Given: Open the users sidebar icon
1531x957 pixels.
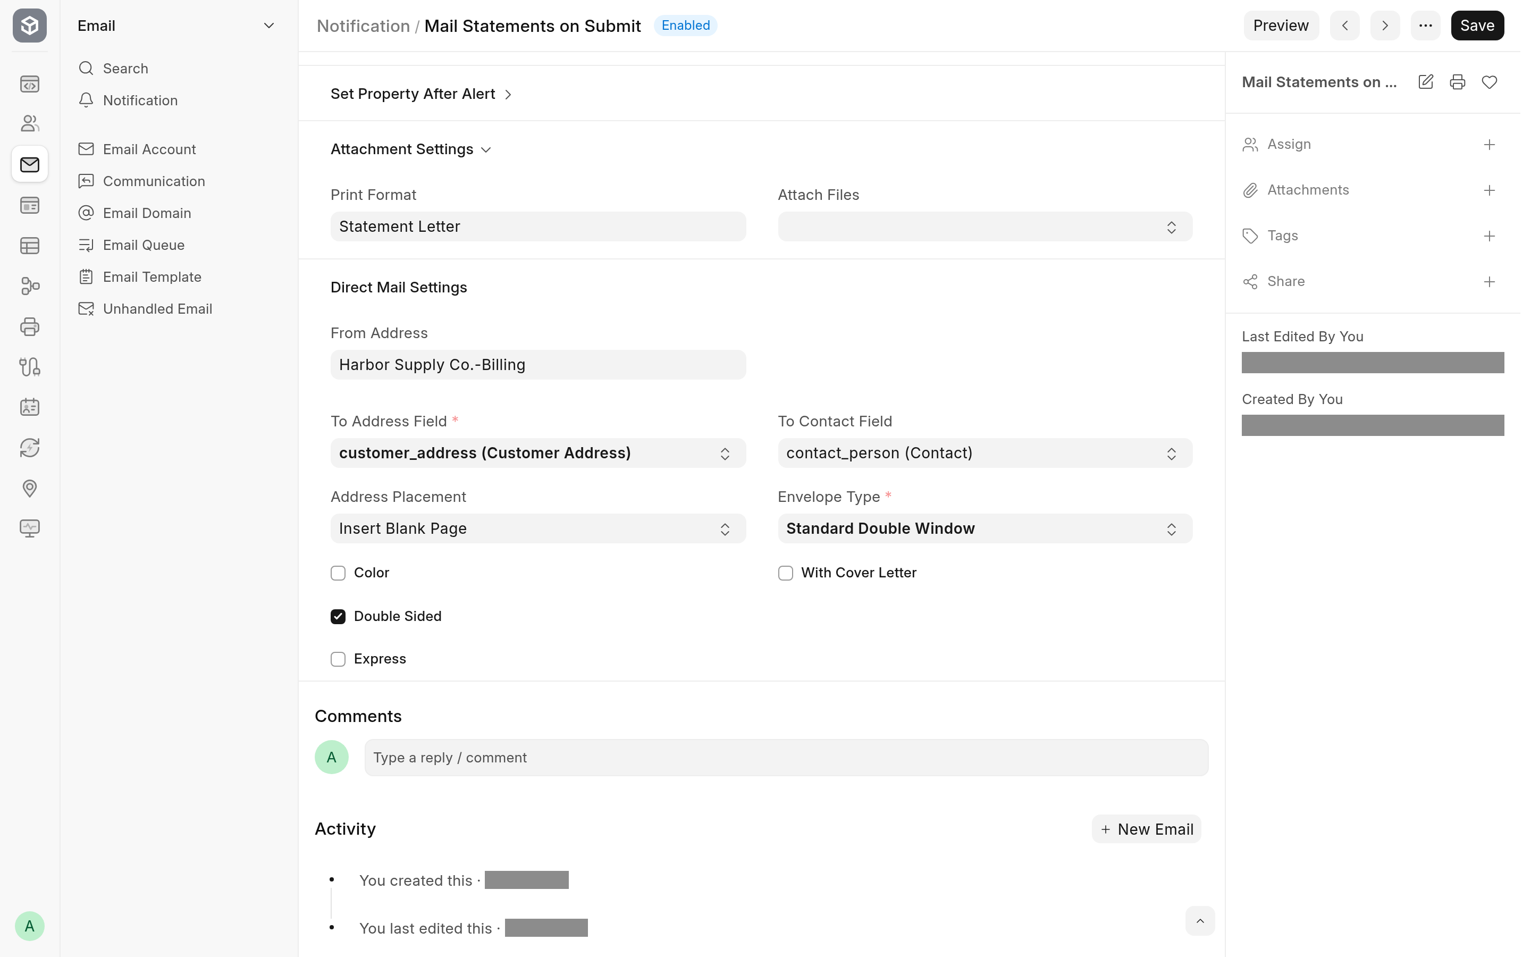Looking at the screenshot, I should tap(30, 123).
